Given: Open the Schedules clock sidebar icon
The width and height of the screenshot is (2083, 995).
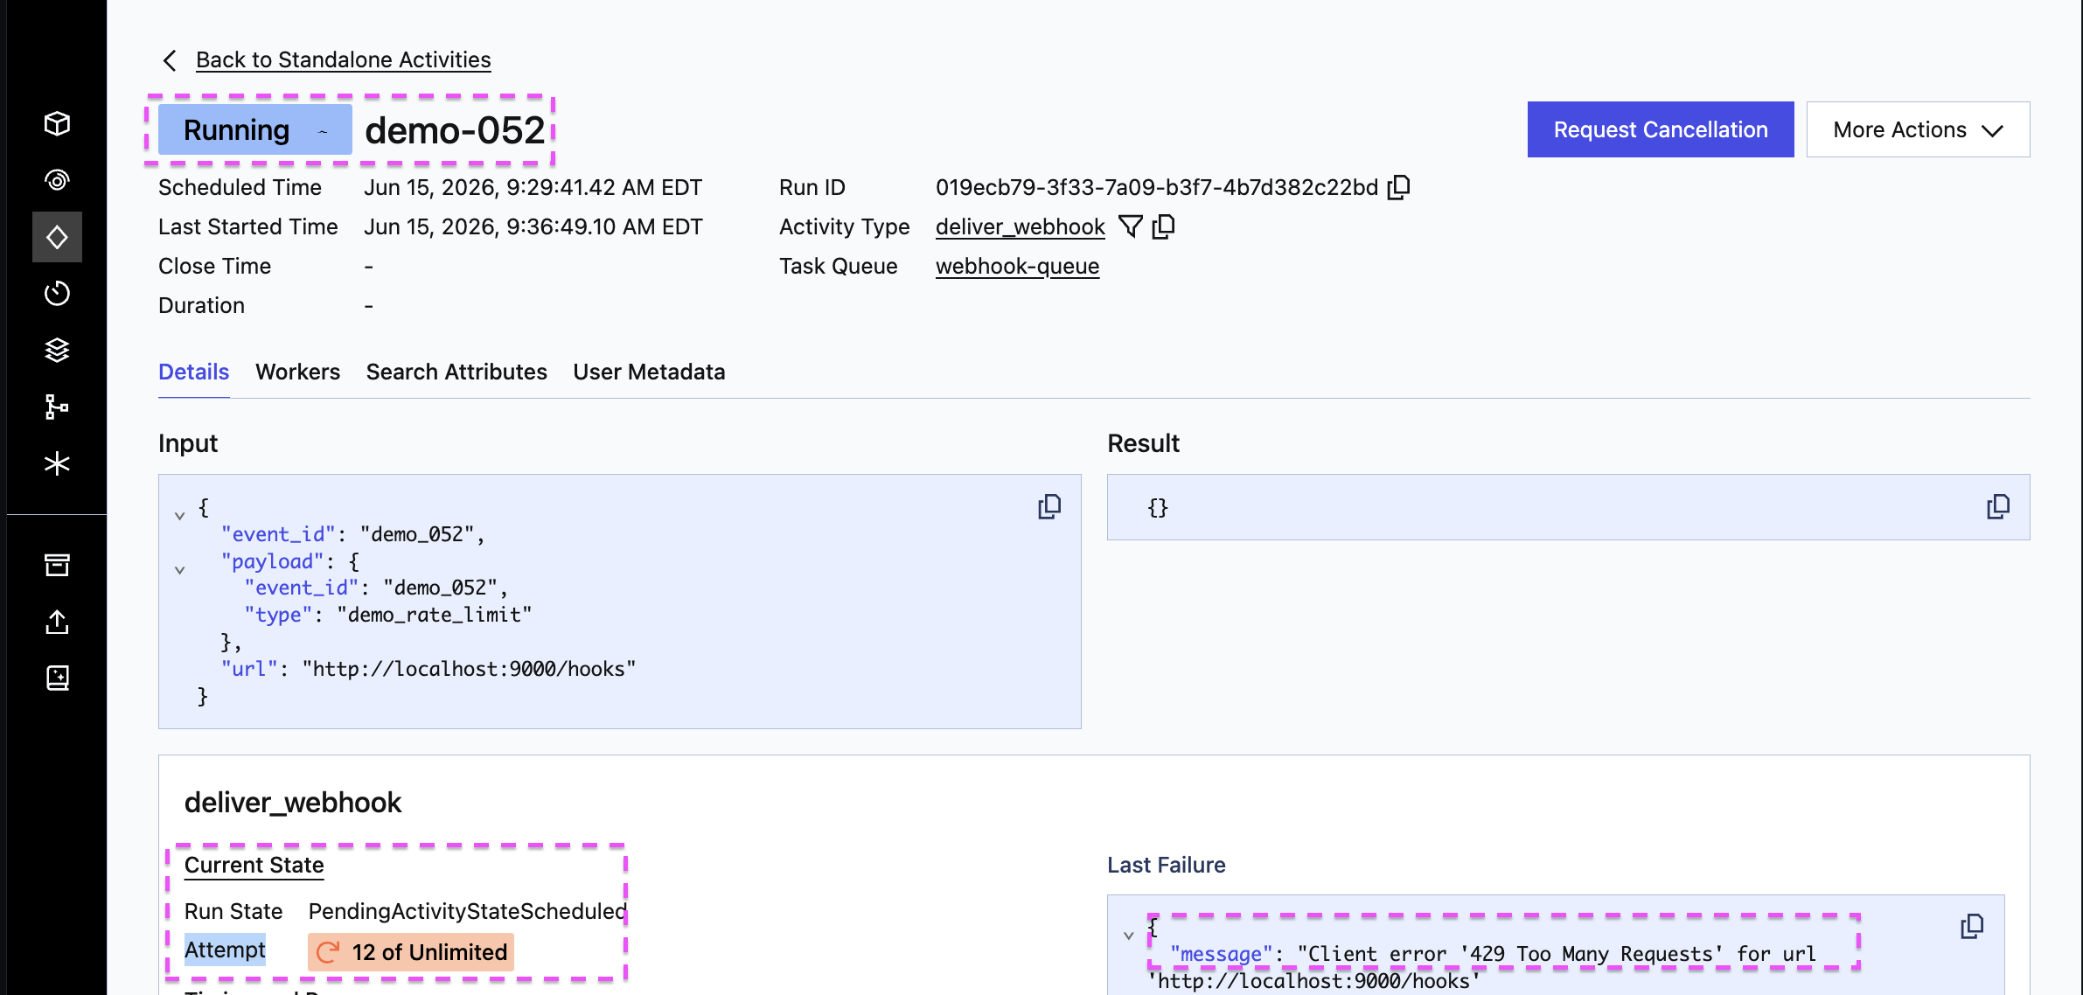Looking at the screenshot, I should pos(57,293).
